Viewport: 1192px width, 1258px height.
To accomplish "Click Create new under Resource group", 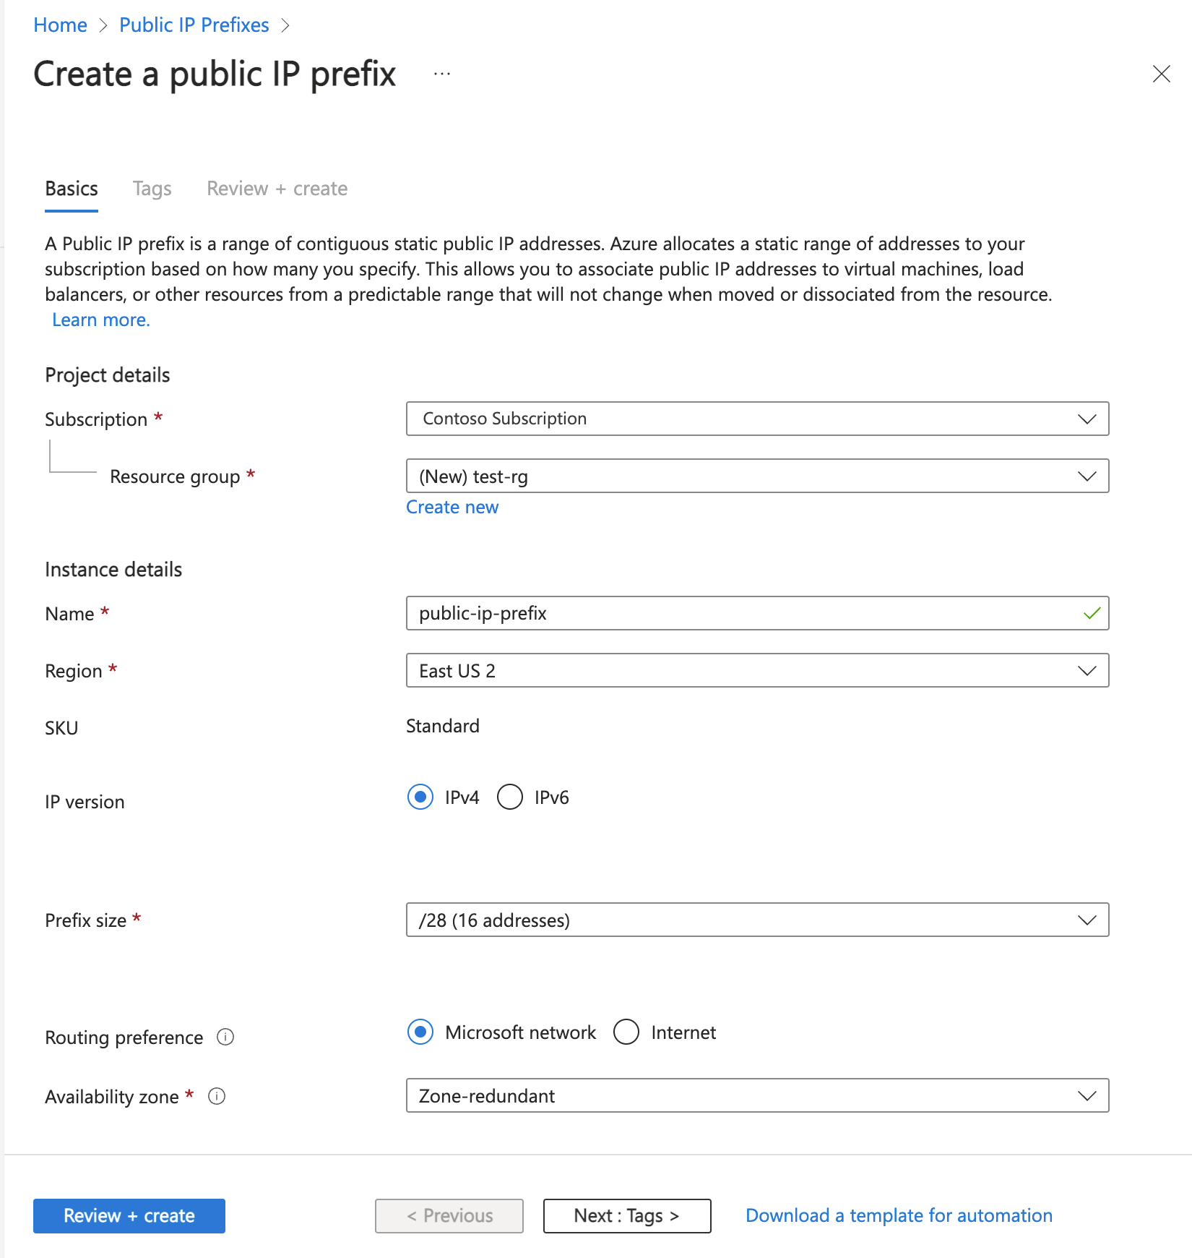I will (x=452, y=507).
